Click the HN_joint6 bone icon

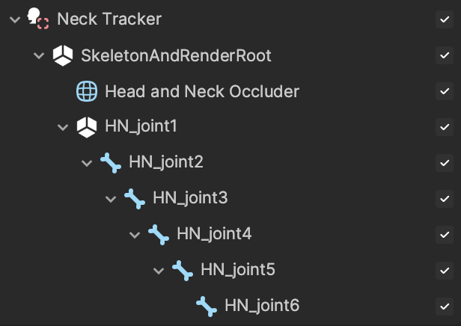coord(207,307)
